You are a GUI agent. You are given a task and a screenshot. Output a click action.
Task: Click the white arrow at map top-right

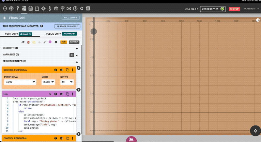click(x=258, y=20)
